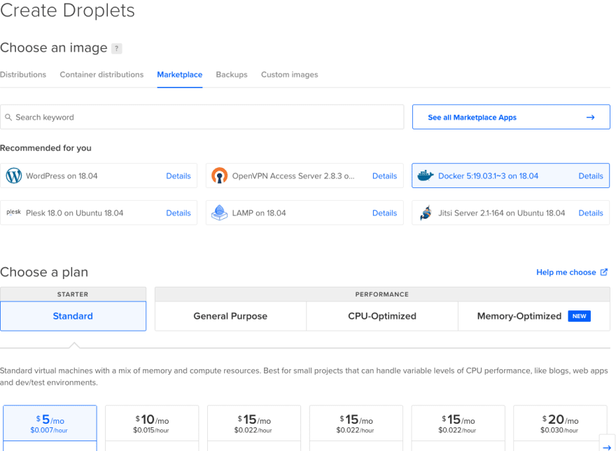
Task: Click the PERFORMANCE plan group header
Action: [382, 294]
